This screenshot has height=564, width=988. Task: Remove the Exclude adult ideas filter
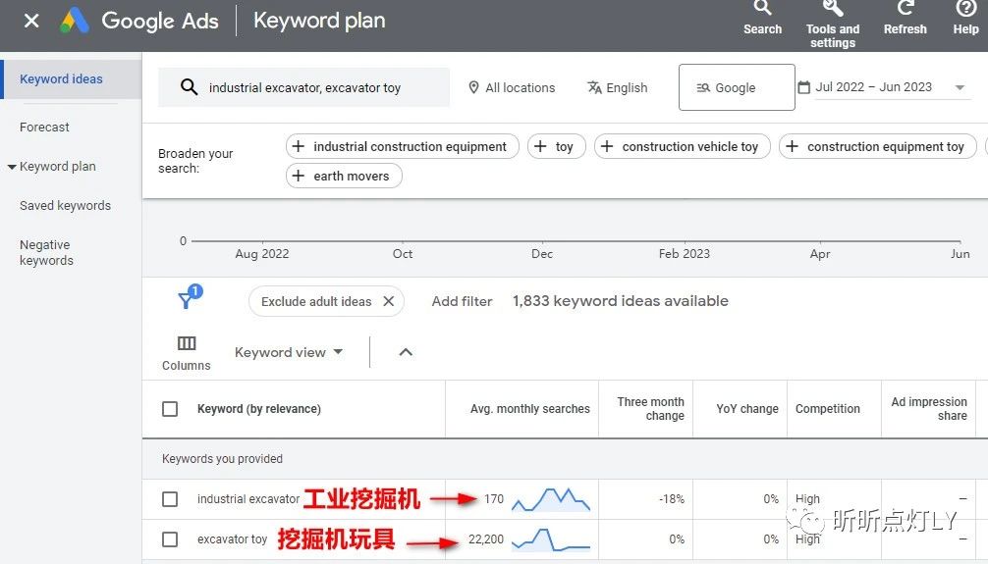pyautogui.click(x=389, y=301)
